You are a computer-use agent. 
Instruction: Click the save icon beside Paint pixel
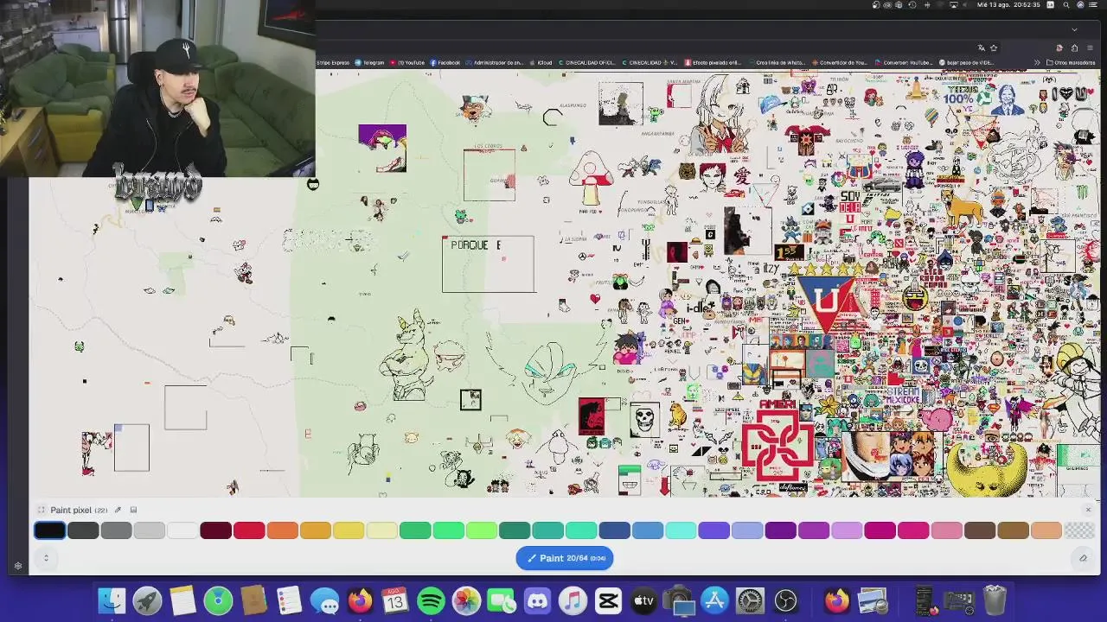point(133,511)
